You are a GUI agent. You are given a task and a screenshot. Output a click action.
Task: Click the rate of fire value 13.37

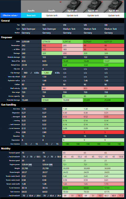107,61
